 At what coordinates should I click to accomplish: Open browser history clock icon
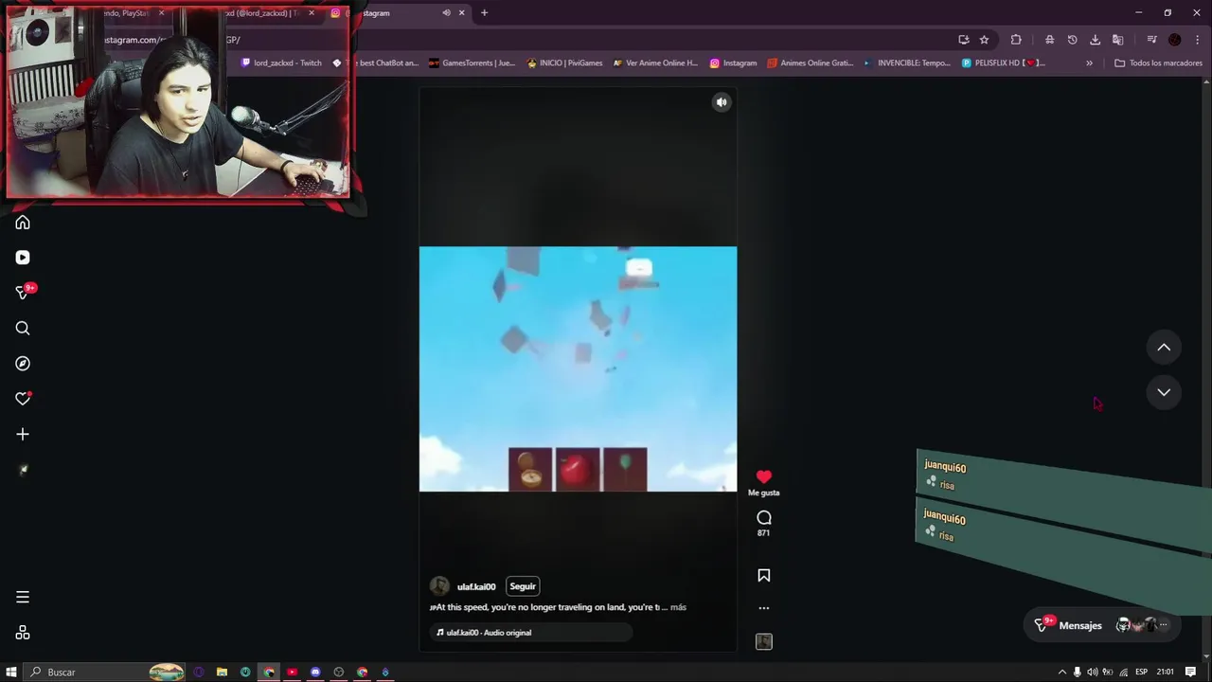pyautogui.click(x=1072, y=40)
